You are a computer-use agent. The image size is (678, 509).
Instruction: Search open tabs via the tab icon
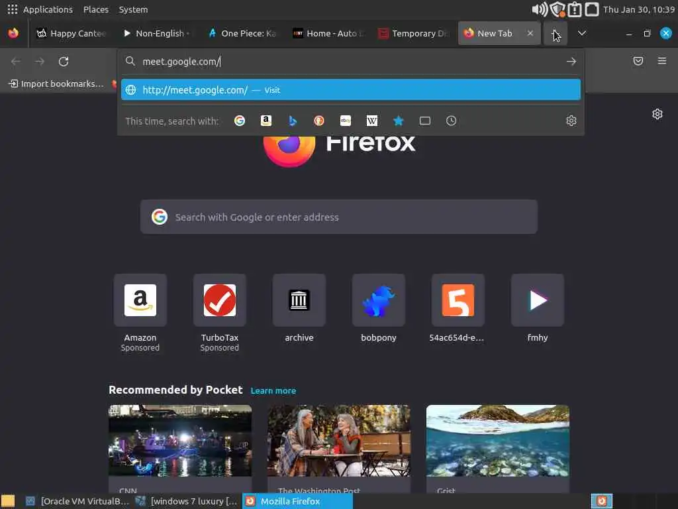point(425,121)
